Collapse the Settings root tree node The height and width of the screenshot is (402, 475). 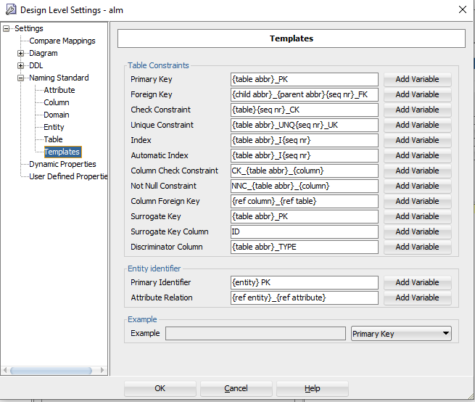click(7, 29)
